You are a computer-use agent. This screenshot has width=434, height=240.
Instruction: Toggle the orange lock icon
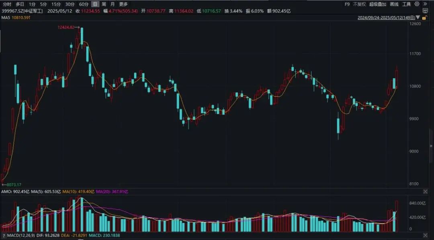click(x=424, y=17)
